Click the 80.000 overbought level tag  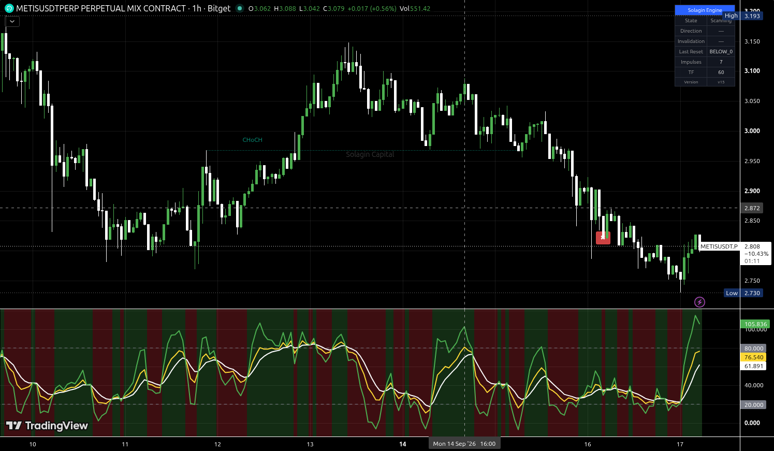(754, 348)
